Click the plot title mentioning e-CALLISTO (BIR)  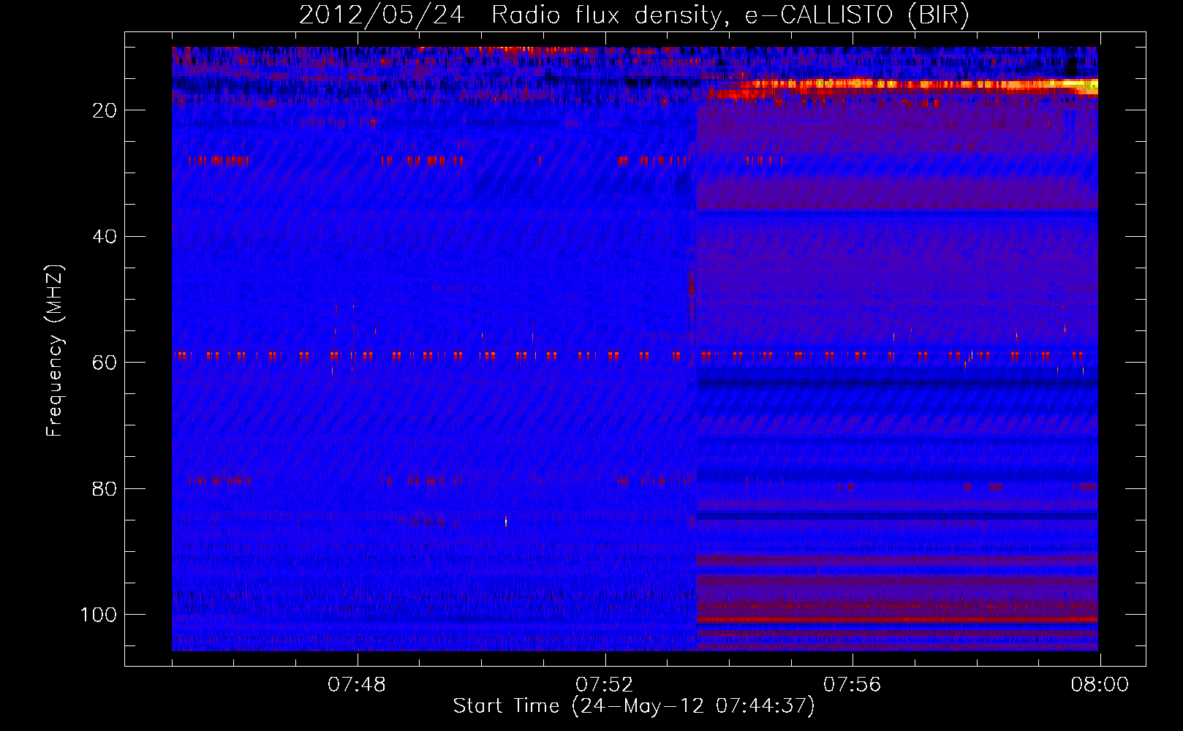(634, 15)
